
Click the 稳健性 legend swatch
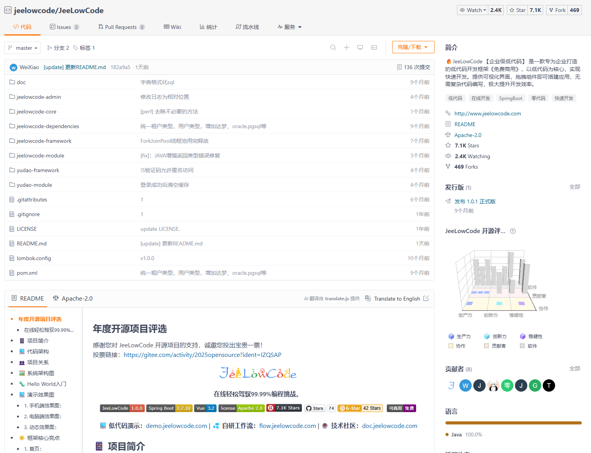point(523,336)
